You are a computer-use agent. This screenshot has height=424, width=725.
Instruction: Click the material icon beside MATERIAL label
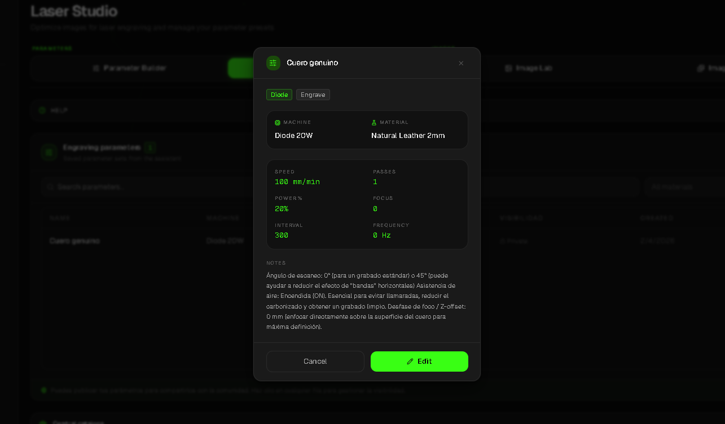pyautogui.click(x=373, y=122)
